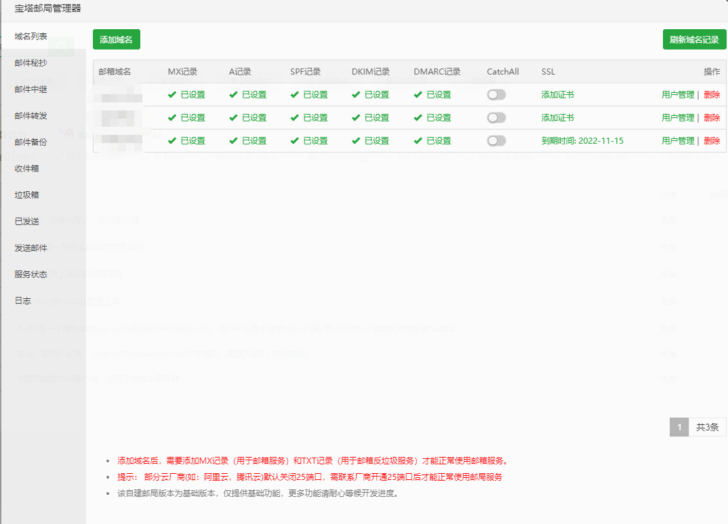This screenshot has width=728, height=524.
Task: Click MX记录 checkmark icon in first row
Action: pos(172,95)
